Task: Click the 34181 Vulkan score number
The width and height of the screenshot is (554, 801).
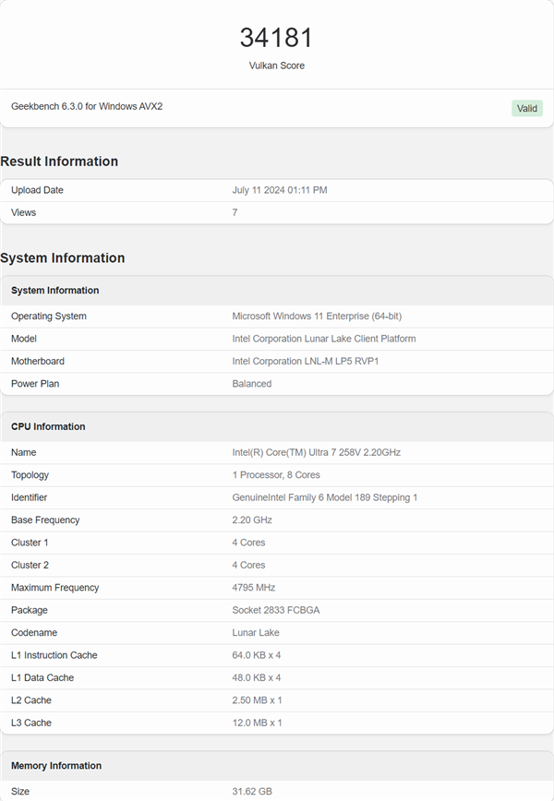Action: tap(276, 38)
